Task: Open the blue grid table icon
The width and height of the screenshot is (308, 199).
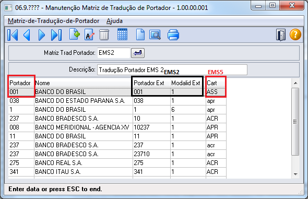Action: click(x=122, y=34)
